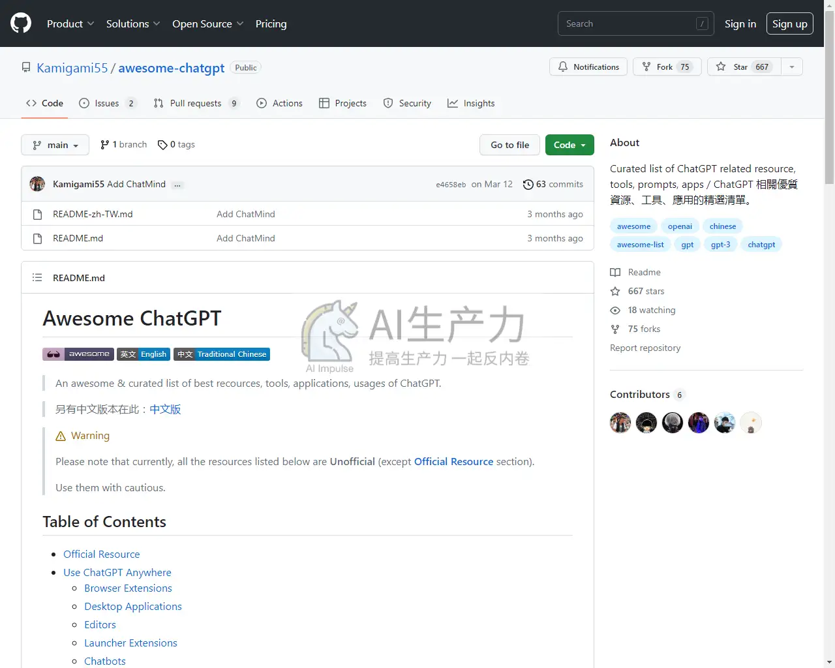
Task: Click the second contributor avatar
Action: 646,423
